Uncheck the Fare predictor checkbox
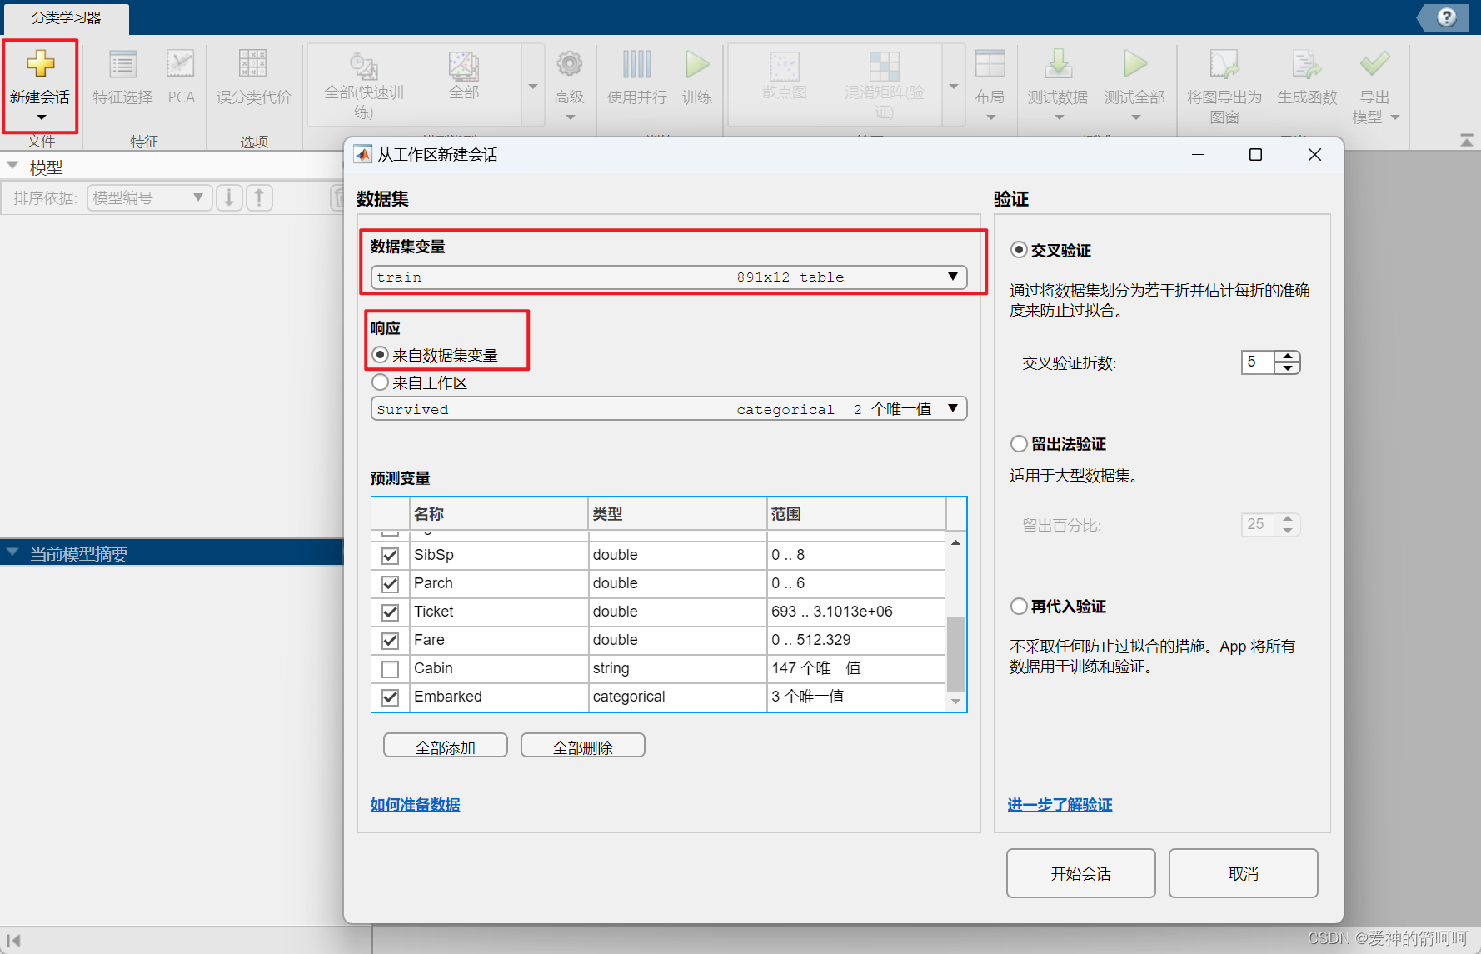Screen dimensions: 1481x954 (390, 640)
